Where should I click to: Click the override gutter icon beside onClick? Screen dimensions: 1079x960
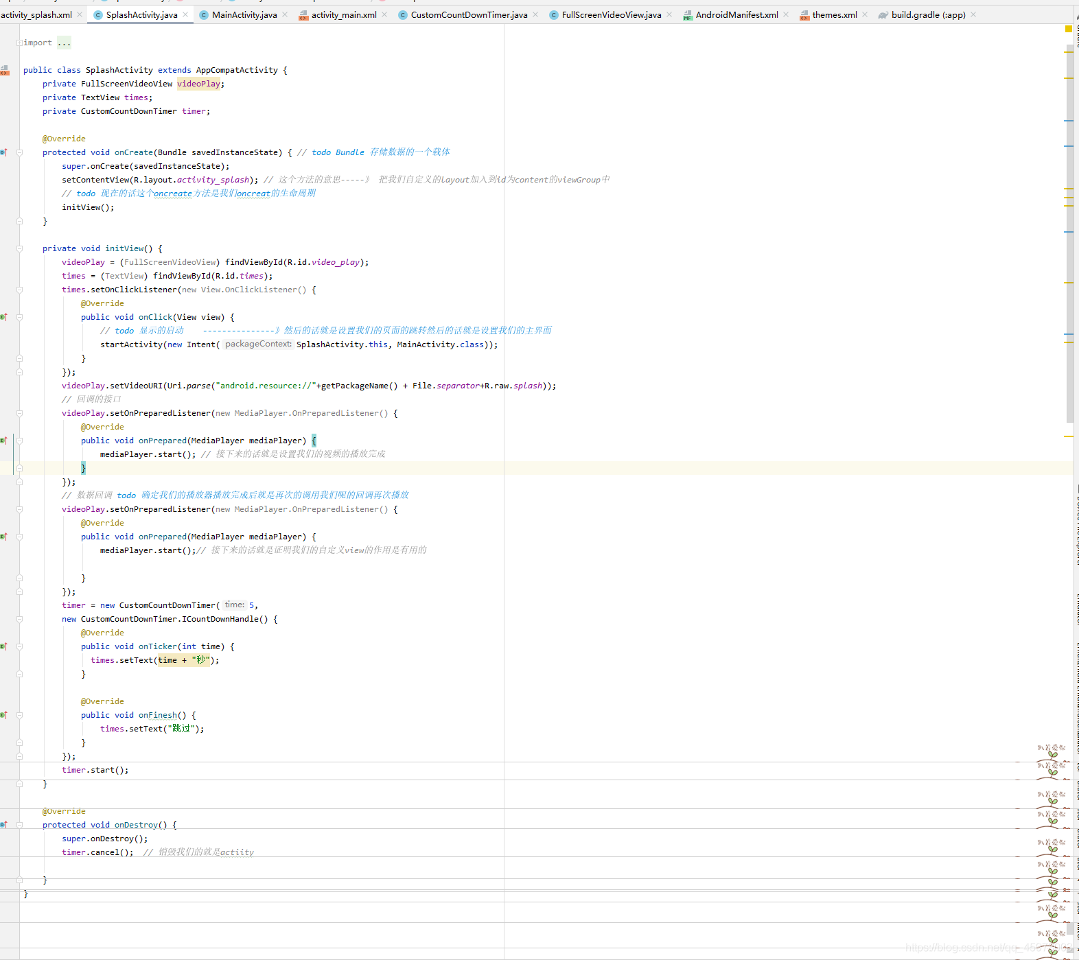click(x=3, y=317)
